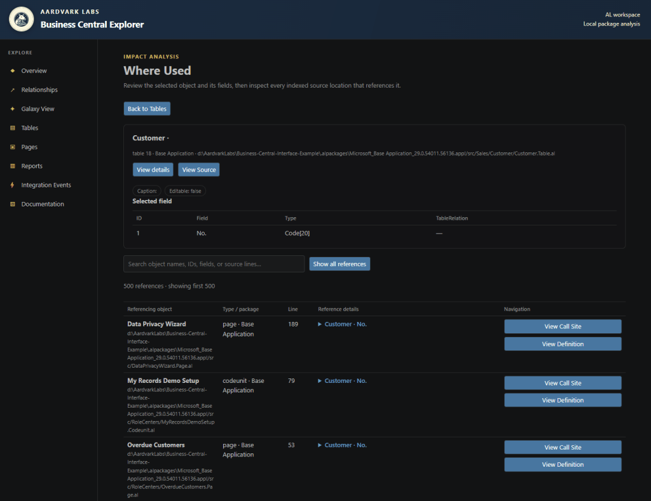Click the Tables sidebar icon
Screen dimensions: 651x501
pyautogui.click(x=13, y=128)
